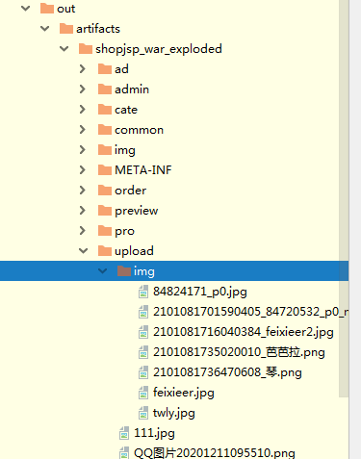Screen dimensions: 361x459
Task: Expand the ad folder chevron
Action: pos(83,69)
